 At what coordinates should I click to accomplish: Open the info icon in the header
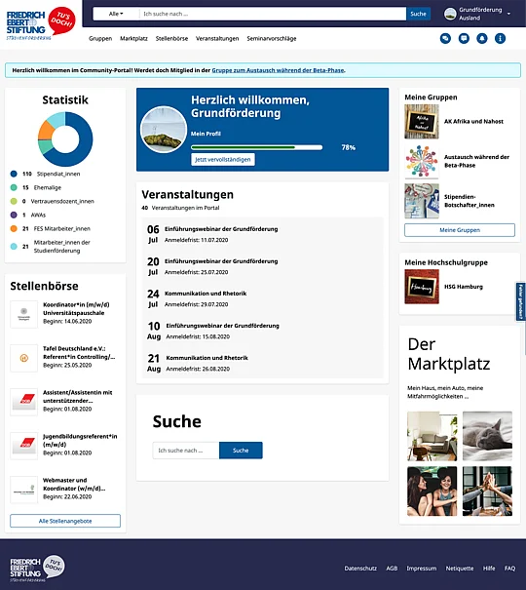[500, 38]
